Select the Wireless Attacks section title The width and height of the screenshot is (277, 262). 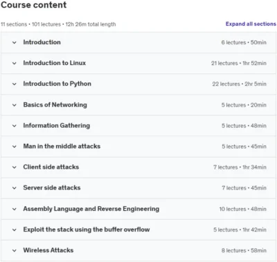point(48,250)
